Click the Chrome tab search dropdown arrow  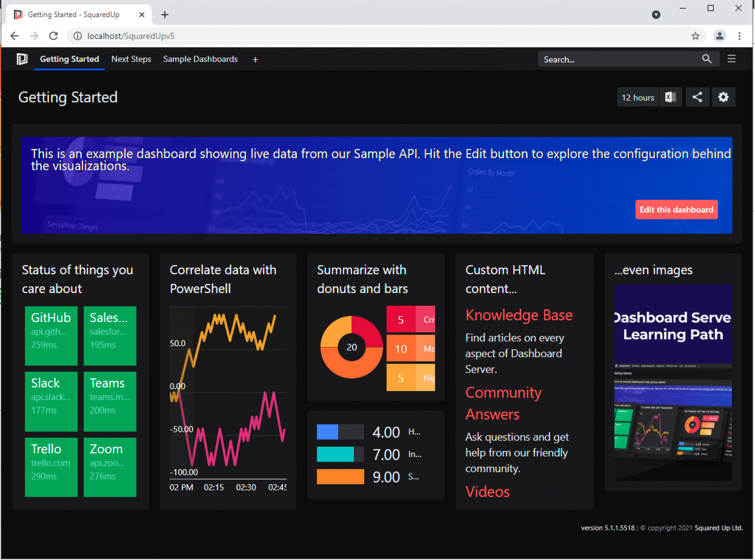click(x=656, y=15)
